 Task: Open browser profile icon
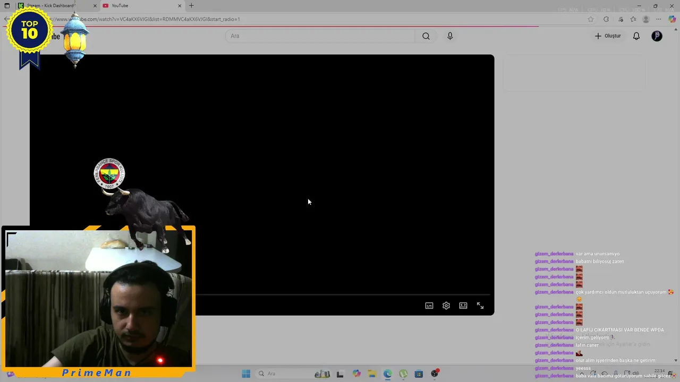(646, 19)
